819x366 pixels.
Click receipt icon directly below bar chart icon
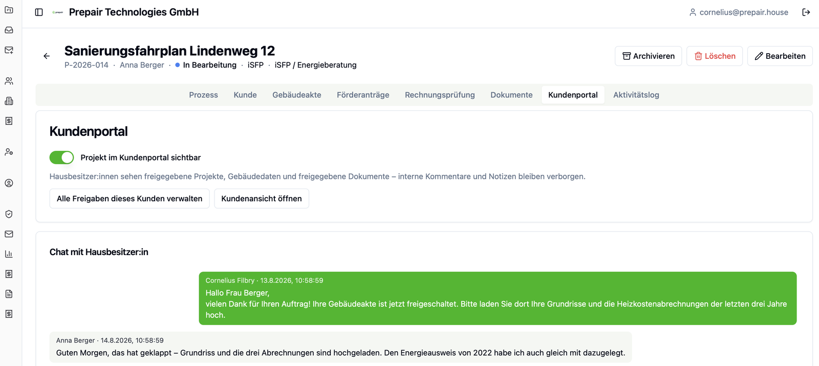pyautogui.click(x=9, y=274)
